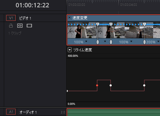The width and height of the screenshot is (160, 116).
Task: Click the 0.00% curve minimum label
Action: (x=71, y=104)
